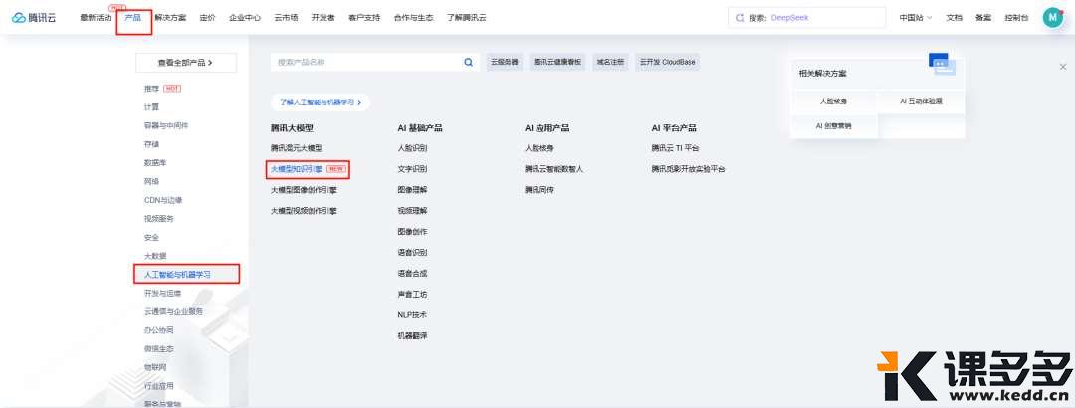1075x408 pixels.
Task: Open AI 互动体验展 solution card
Action: pyautogui.click(x=921, y=101)
